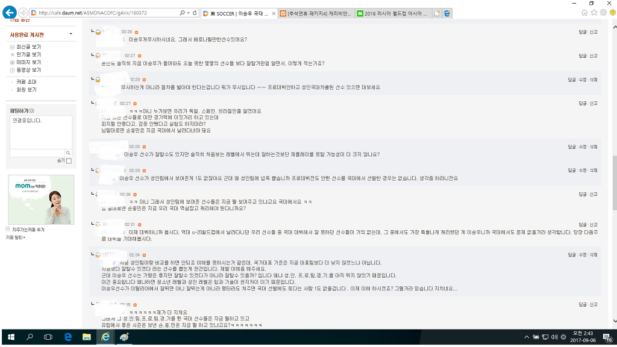Click the 채팅하기(0) header
617x347 pixels.
[x=22, y=111]
